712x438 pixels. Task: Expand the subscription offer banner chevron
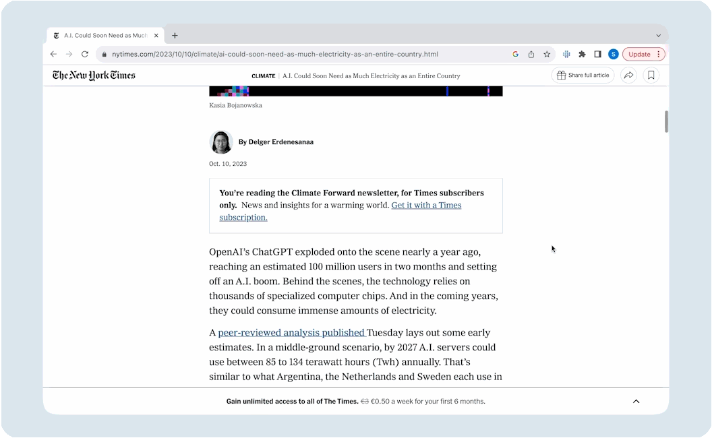pyautogui.click(x=636, y=401)
